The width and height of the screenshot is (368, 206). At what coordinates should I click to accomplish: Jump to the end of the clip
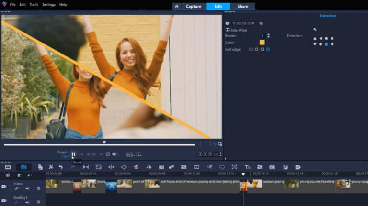(101, 154)
